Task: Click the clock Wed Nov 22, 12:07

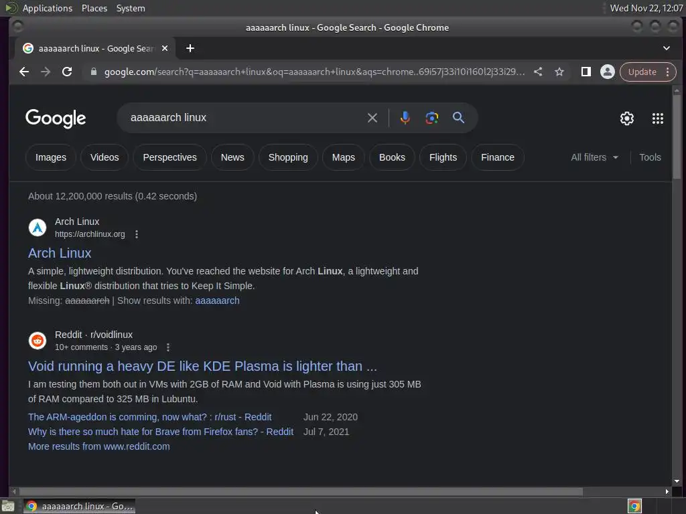Action: click(646, 8)
